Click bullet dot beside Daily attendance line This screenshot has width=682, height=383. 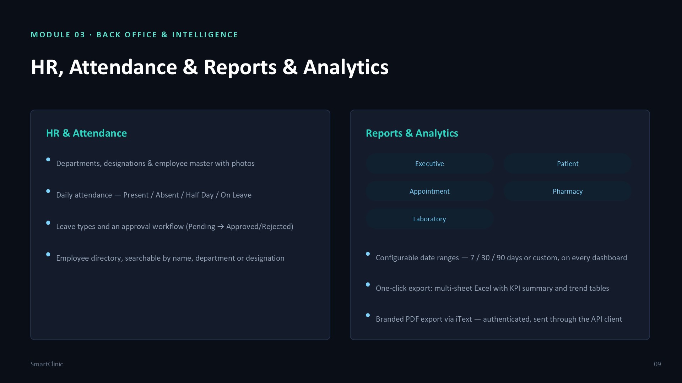tap(48, 191)
